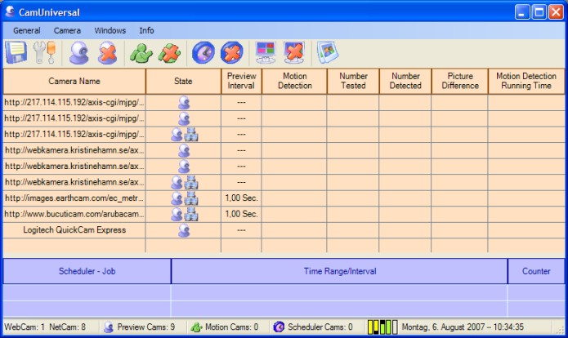Click the save floppy disk toolbar icon
Screen dimensions: 568x338
(x=16, y=53)
